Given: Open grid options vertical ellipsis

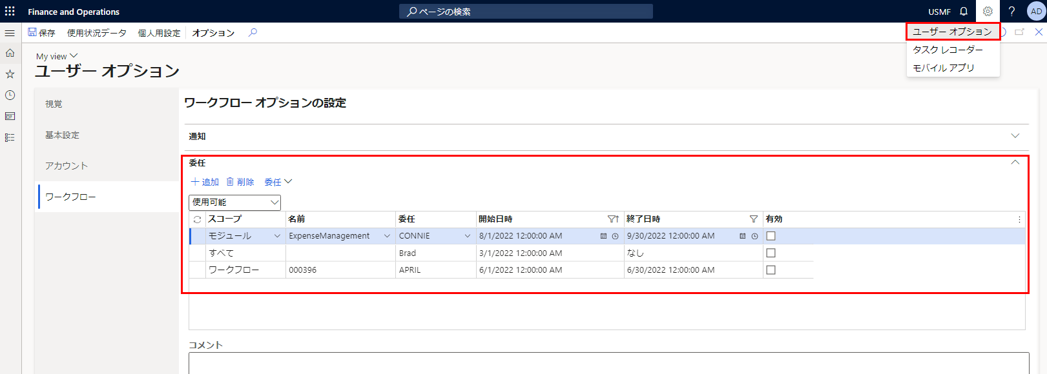Looking at the screenshot, I should click(x=1019, y=219).
